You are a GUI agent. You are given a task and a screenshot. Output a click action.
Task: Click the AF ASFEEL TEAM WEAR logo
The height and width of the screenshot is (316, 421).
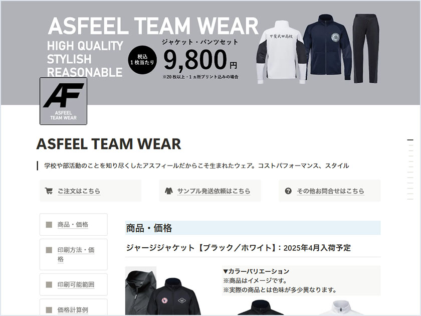coord(63,101)
